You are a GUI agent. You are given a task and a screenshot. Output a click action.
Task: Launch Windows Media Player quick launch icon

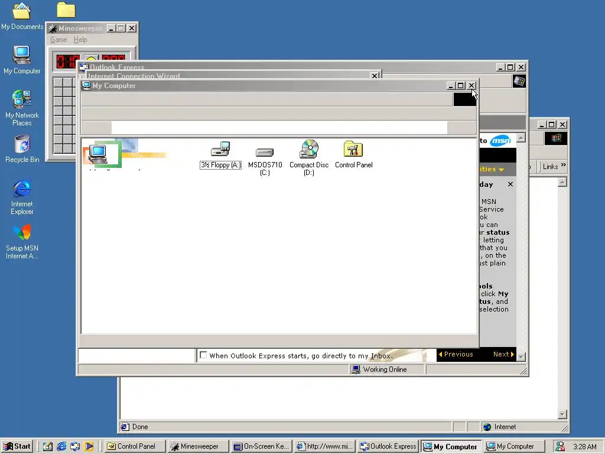click(x=89, y=446)
